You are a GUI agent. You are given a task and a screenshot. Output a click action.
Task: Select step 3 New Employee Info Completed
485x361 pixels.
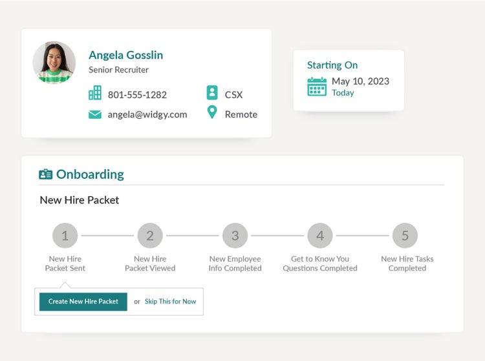(235, 236)
